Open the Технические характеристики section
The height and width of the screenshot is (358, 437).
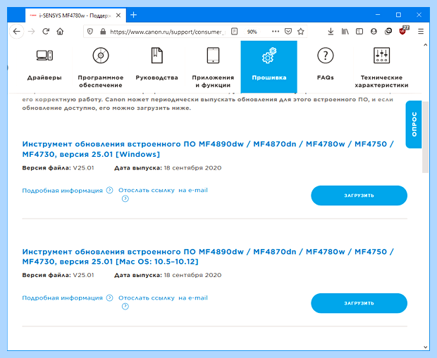click(381, 67)
